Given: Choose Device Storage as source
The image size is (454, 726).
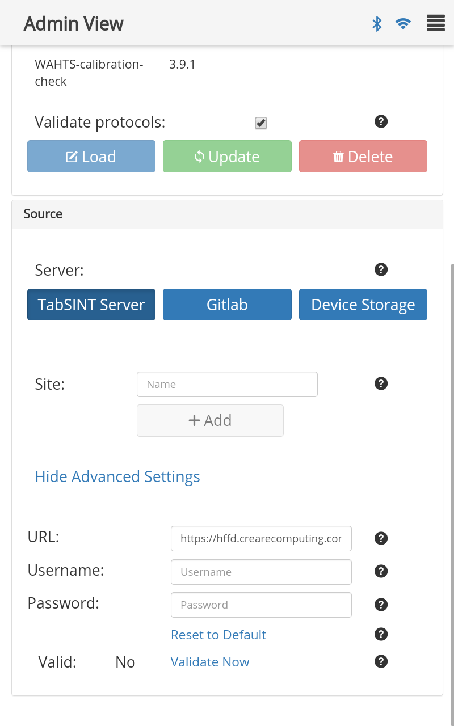Looking at the screenshot, I should tap(363, 305).
